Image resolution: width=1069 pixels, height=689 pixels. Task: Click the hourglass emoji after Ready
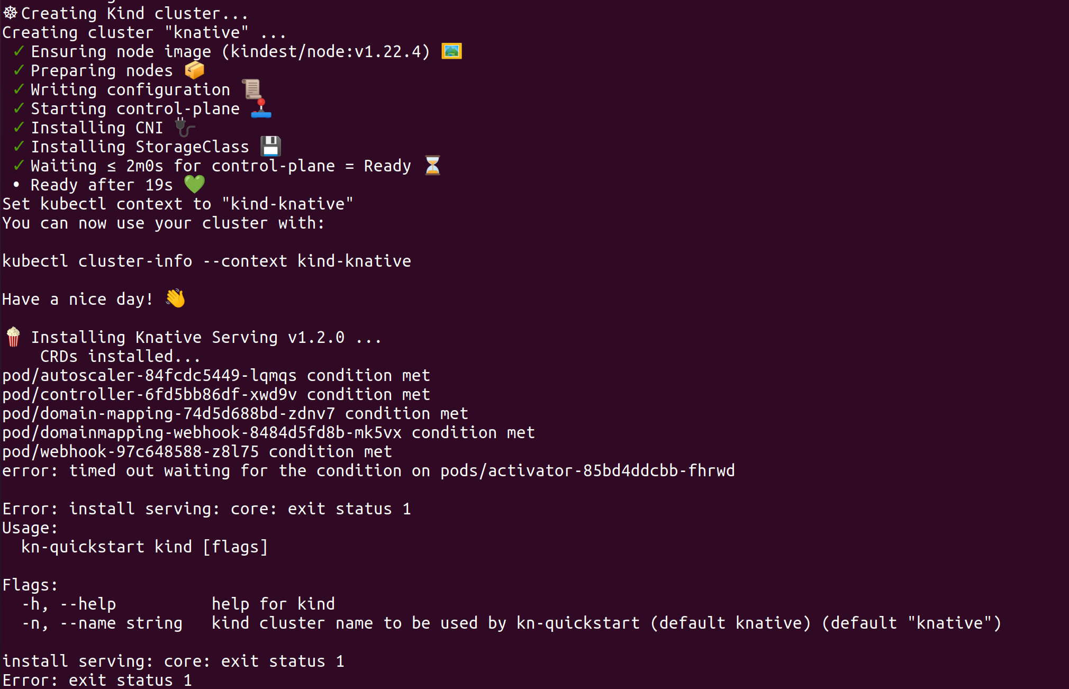click(x=432, y=165)
